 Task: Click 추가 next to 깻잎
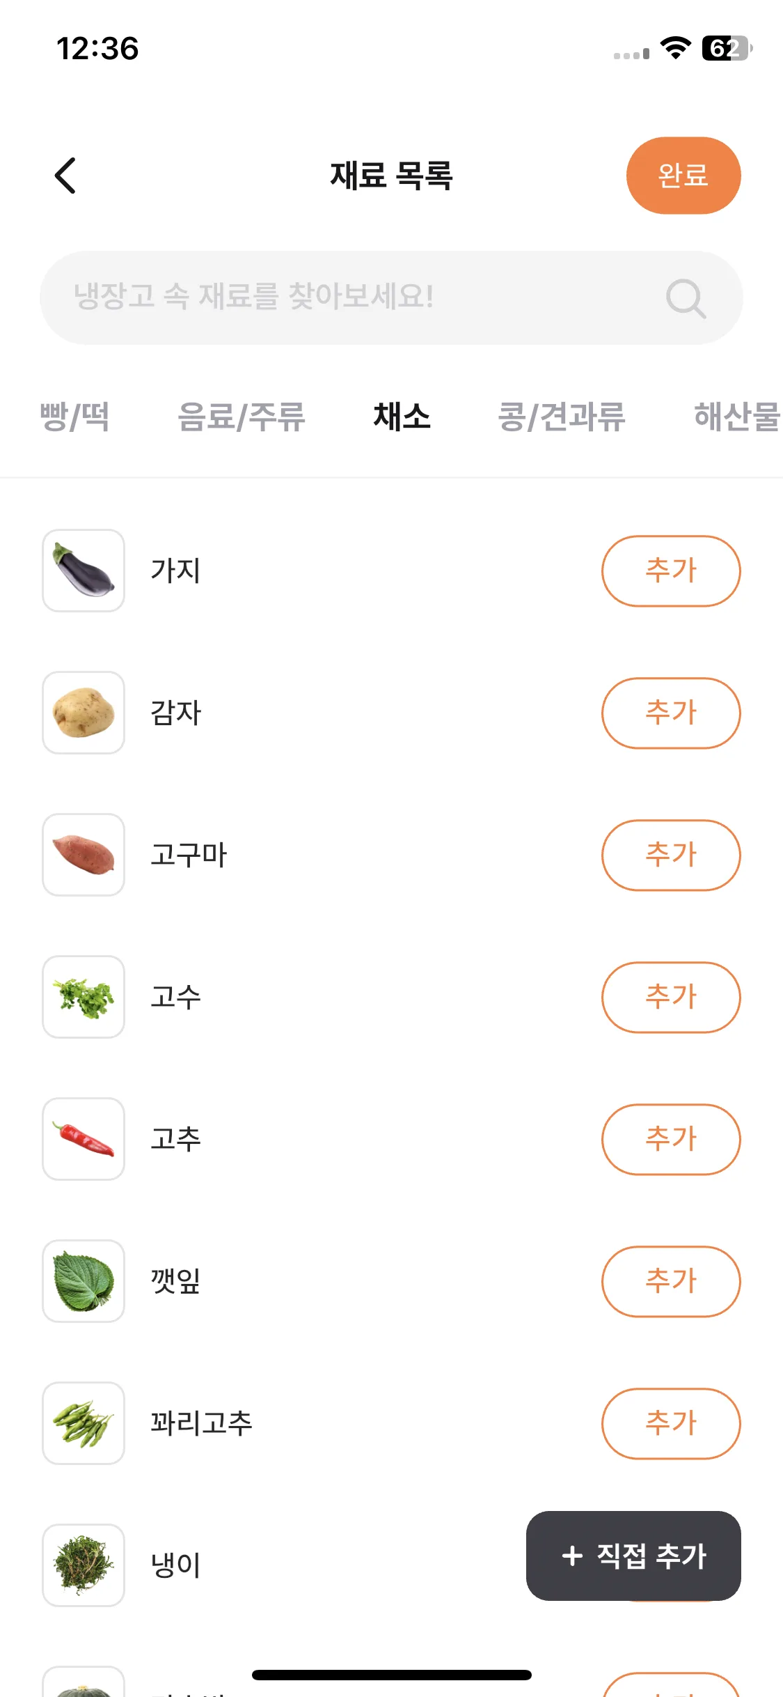(x=671, y=1281)
